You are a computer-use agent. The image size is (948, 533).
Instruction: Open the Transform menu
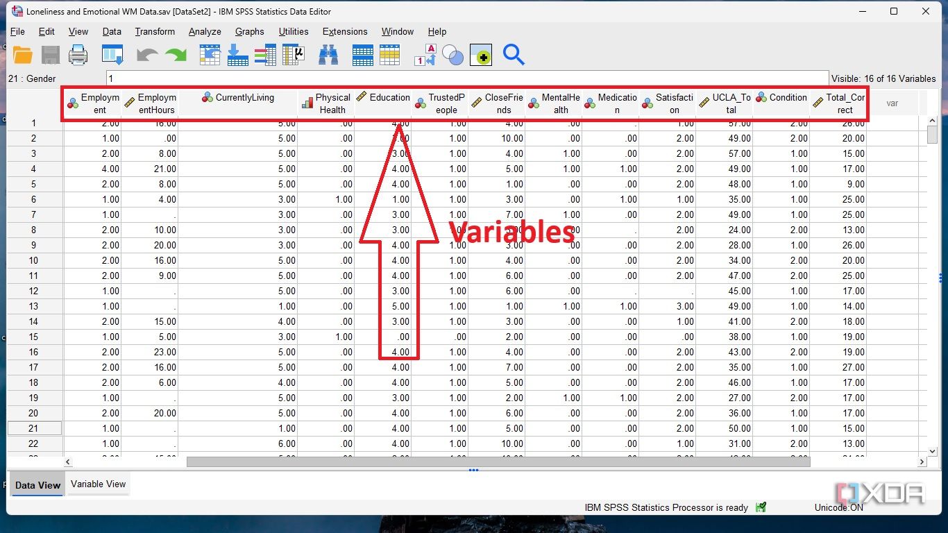point(155,31)
